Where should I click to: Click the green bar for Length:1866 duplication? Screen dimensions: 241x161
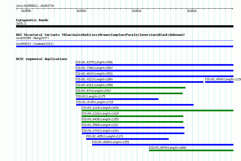tap(191, 150)
